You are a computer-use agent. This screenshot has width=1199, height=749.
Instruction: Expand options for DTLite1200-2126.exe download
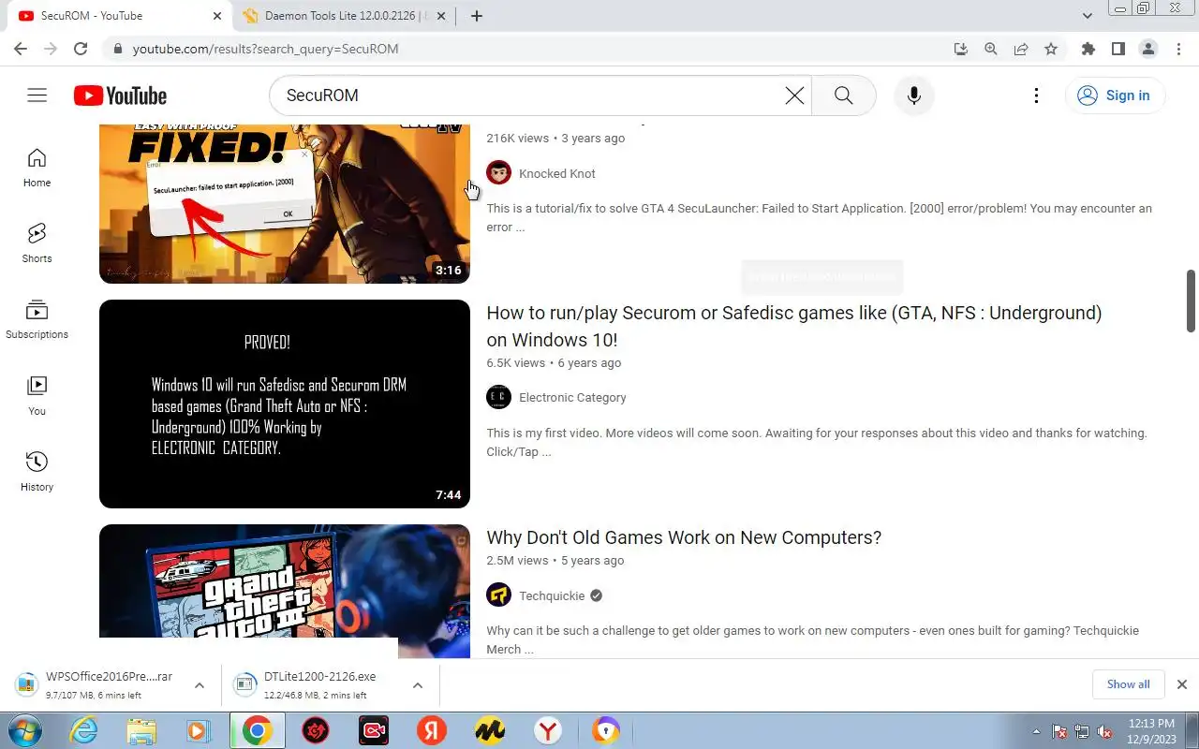pyautogui.click(x=418, y=685)
